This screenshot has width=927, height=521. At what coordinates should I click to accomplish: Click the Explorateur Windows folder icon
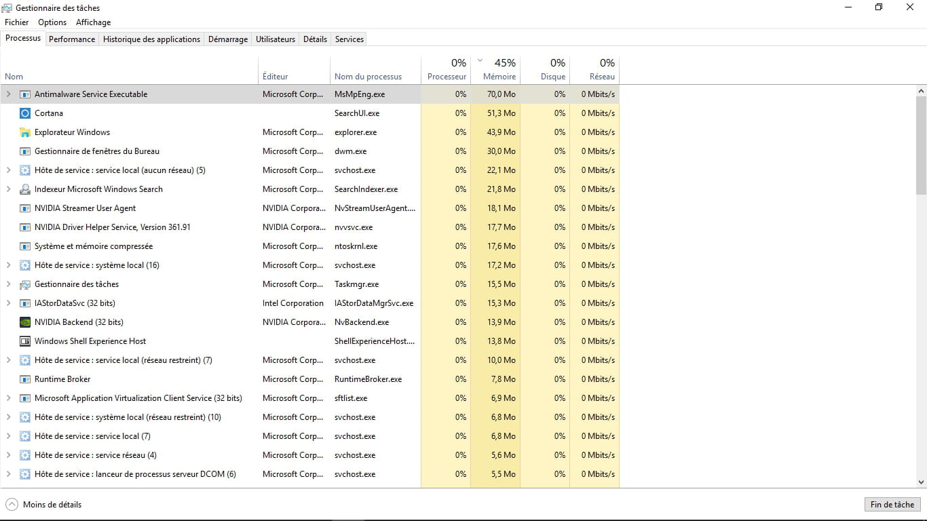point(25,132)
